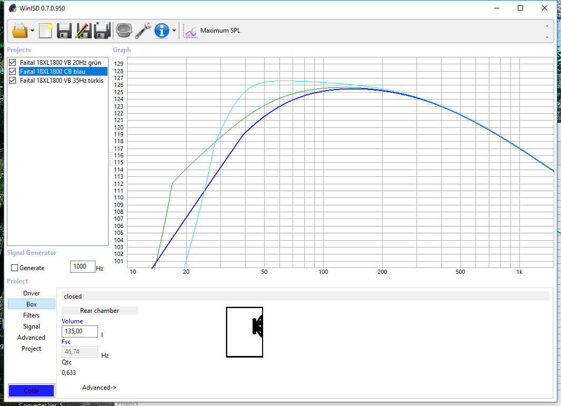Viewport: 561px width, 406px height.
Task: Expand the dropdown arrow beside the open folder icon
Action: 32,31
